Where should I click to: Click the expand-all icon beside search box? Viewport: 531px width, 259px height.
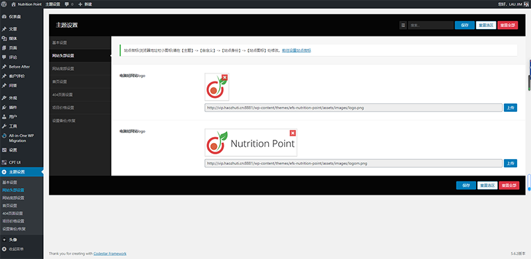(403, 25)
